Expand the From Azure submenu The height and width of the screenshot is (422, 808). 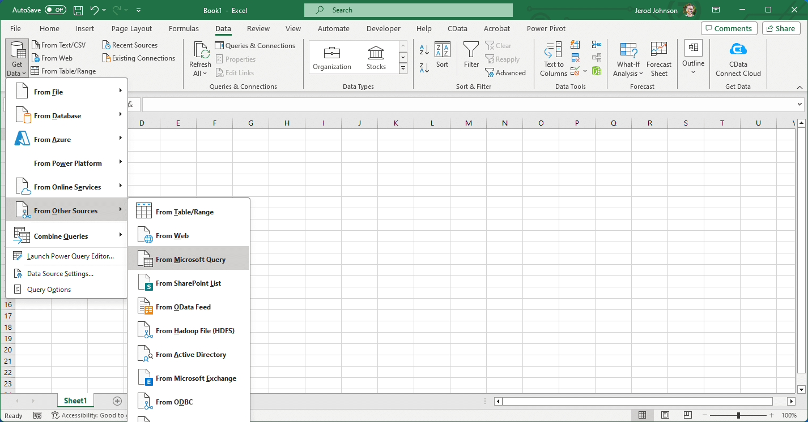point(67,139)
